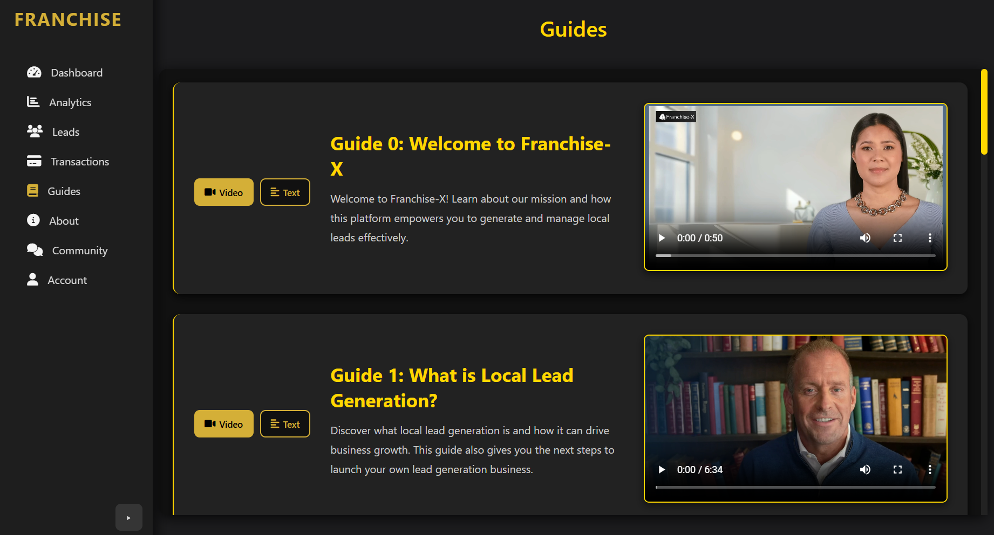This screenshot has width=994, height=535.
Task: Click the FRANCHISE logo text
Action: [x=67, y=19]
